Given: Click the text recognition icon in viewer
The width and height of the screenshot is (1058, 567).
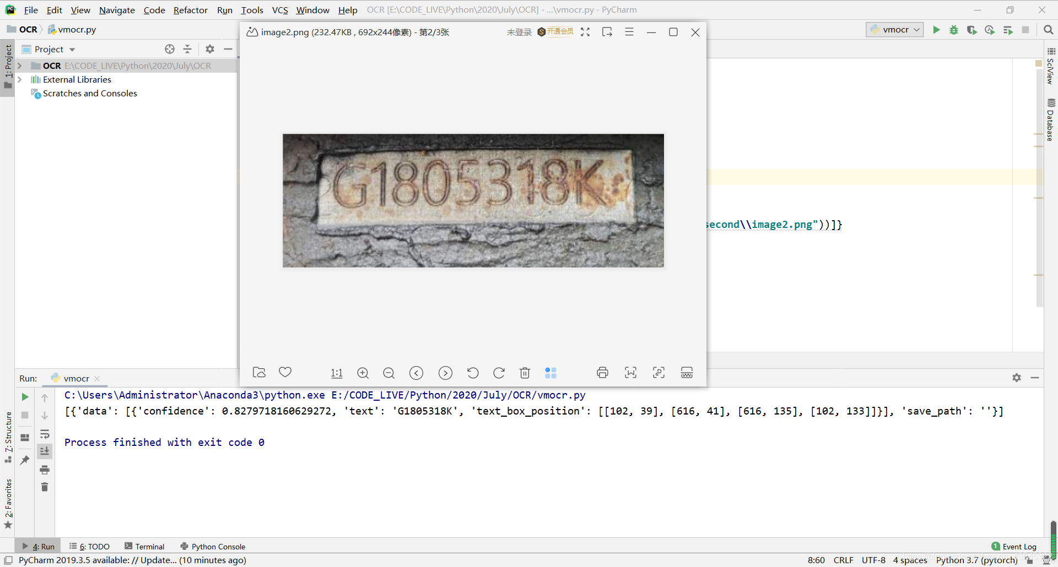Looking at the screenshot, I should coord(658,373).
